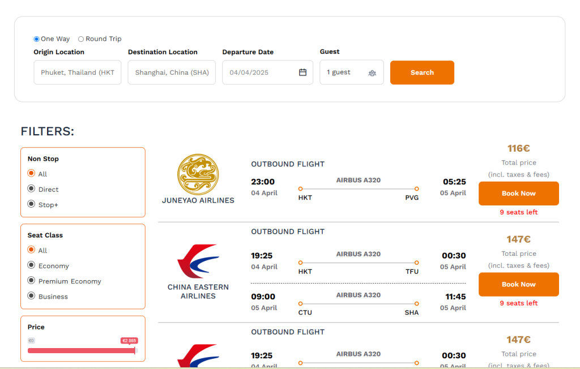Click the calendar icon in Departure Date
The image size is (580, 369).
click(302, 72)
